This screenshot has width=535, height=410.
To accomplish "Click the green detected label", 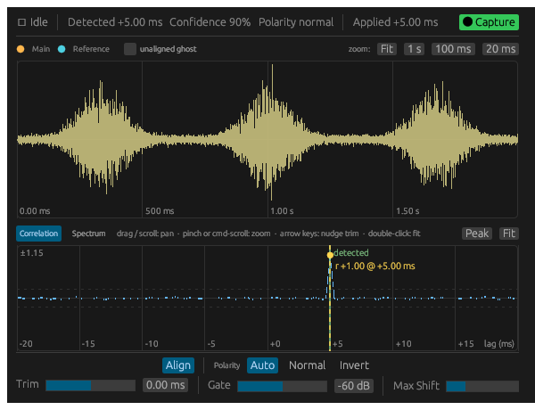I will point(351,253).
